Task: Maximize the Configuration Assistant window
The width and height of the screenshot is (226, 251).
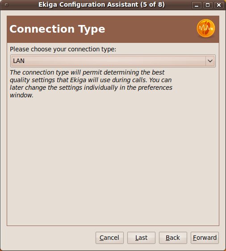Action: [x=208, y=5]
